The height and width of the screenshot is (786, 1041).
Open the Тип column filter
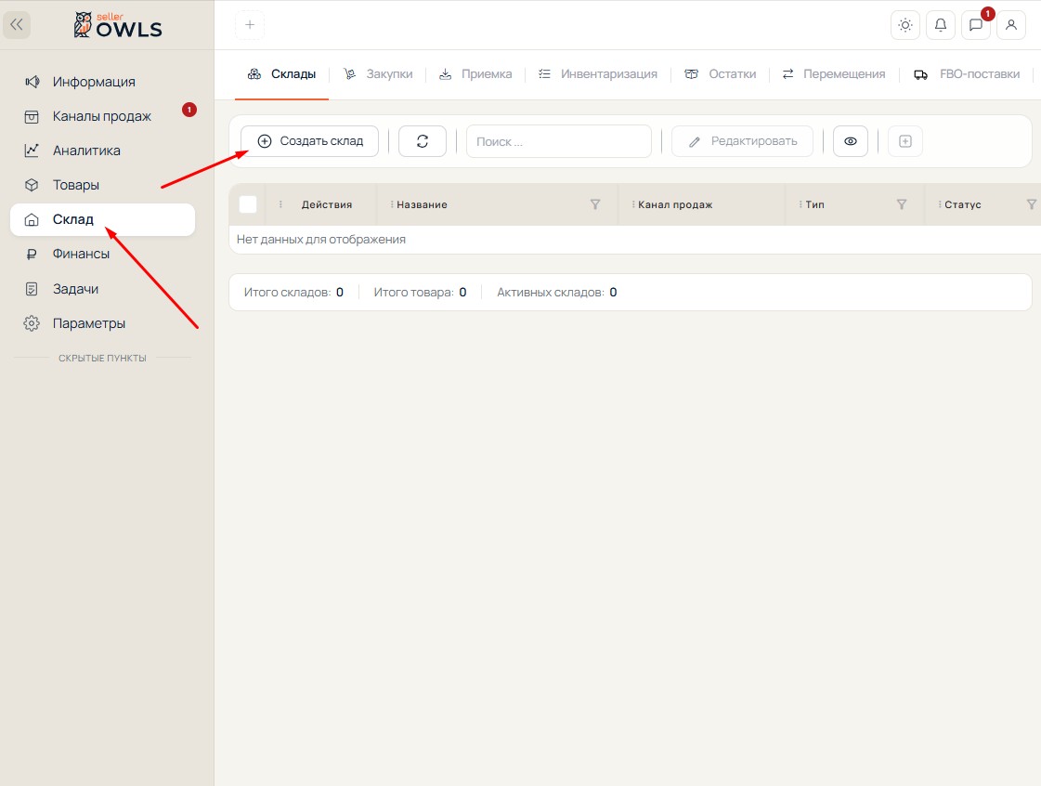902,204
